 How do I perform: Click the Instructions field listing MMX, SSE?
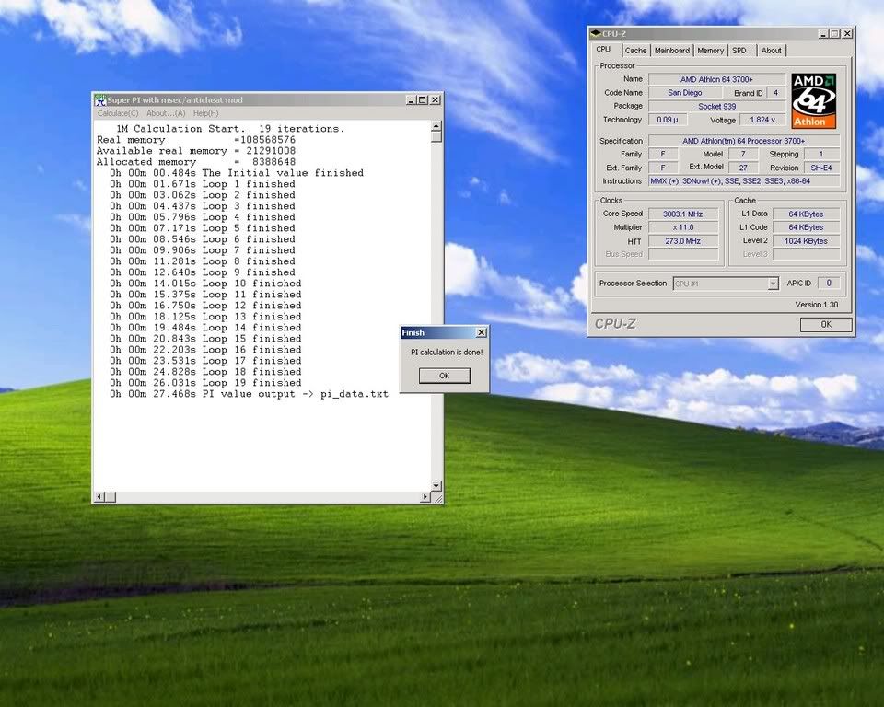click(x=744, y=181)
